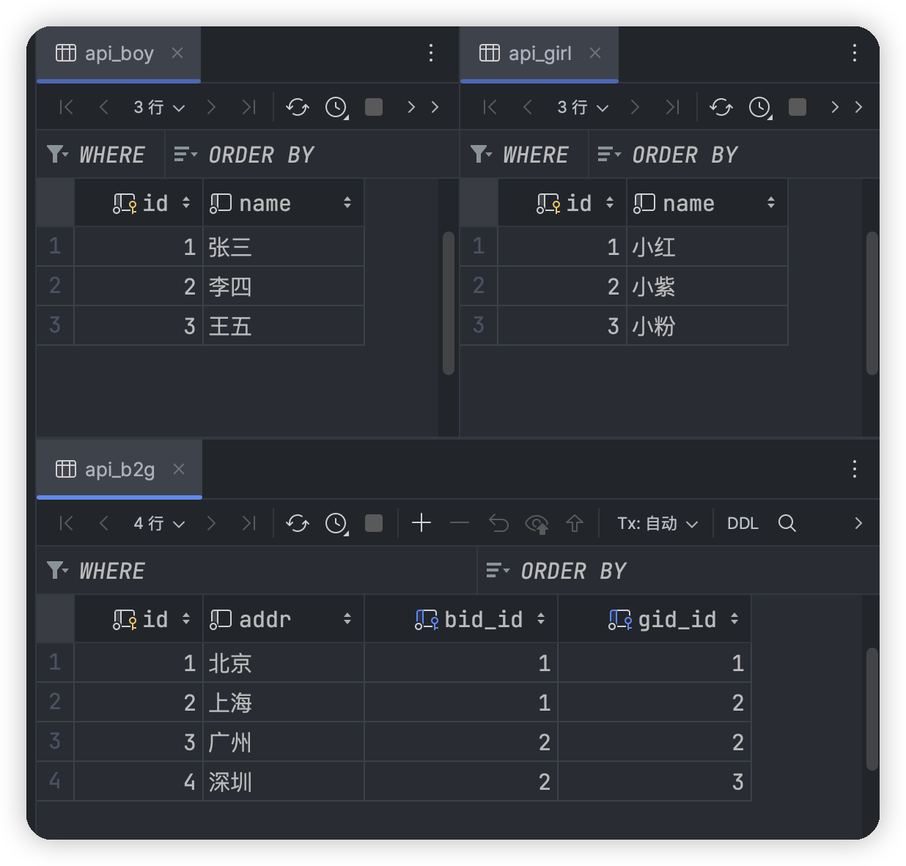
Task: Open the search magnifier in api_b2g toolbar
Action: pos(787,523)
